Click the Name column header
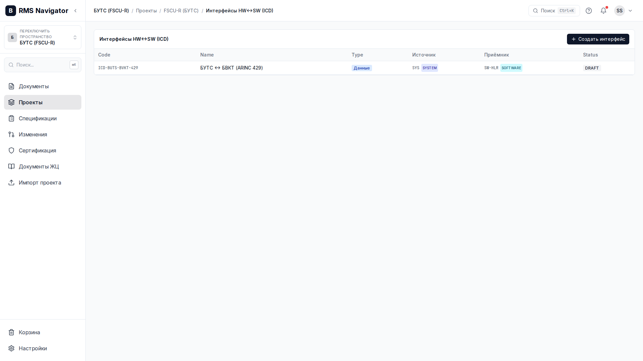 point(207,55)
